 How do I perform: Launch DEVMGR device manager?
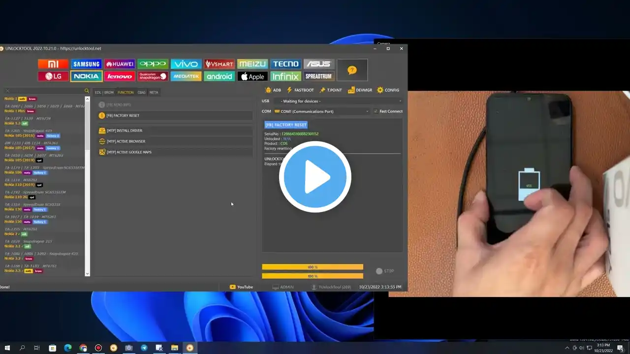(x=360, y=90)
